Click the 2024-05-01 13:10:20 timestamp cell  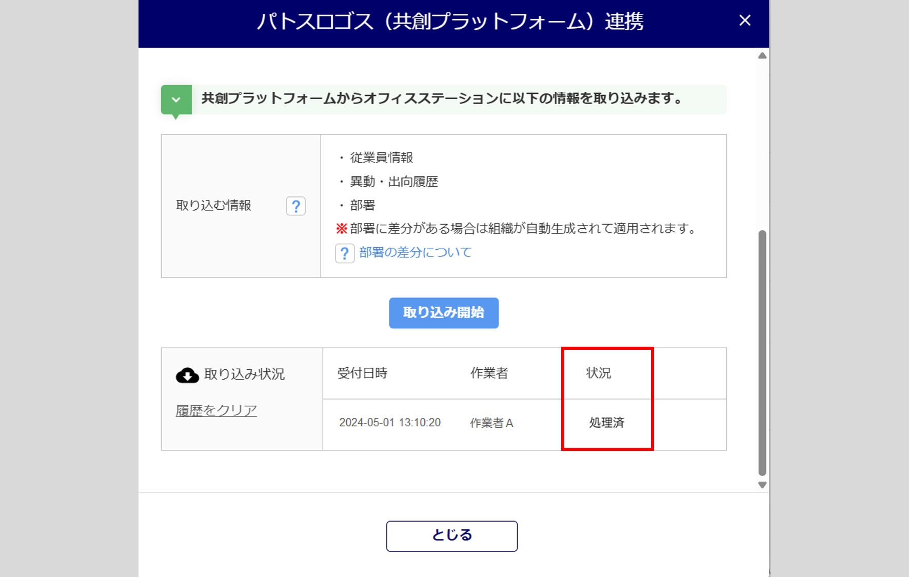pyautogui.click(x=390, y=423)
